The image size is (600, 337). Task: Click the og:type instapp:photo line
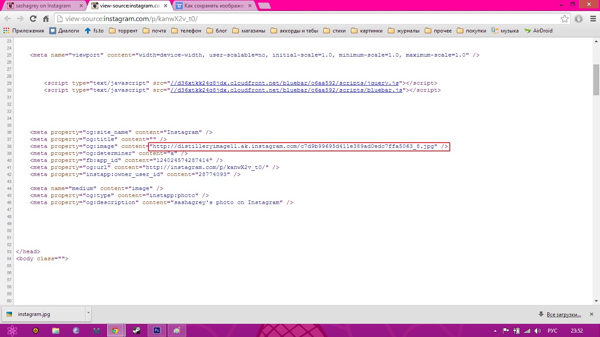click(x=119, y=195)
